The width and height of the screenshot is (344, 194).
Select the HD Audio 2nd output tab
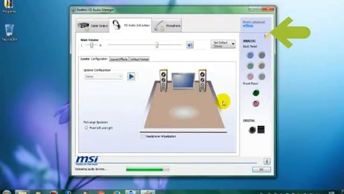tap(131, 25)
